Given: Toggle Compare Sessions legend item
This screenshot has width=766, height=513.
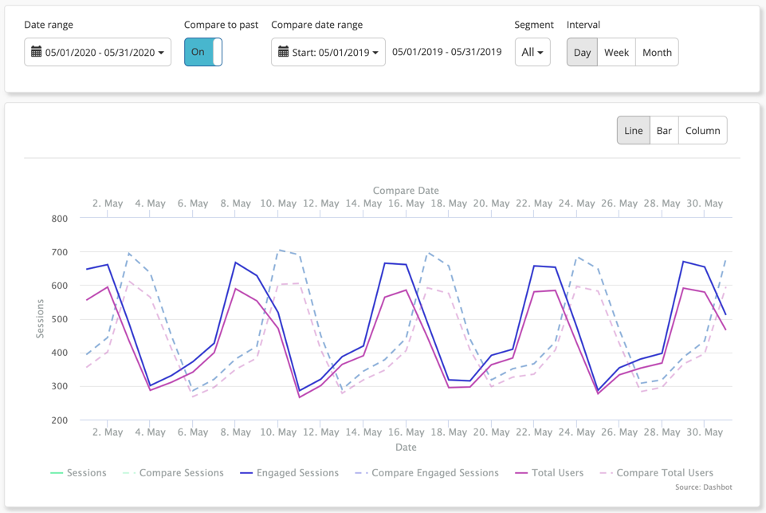Looking at the screenshot, I should click(x=174, y=473).
